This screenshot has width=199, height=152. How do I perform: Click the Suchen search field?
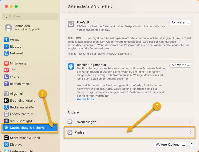click(x=30, y=16)
